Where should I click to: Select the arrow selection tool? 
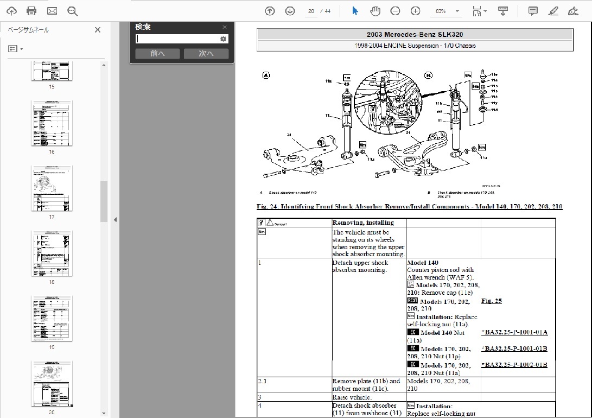pos(355,11)
